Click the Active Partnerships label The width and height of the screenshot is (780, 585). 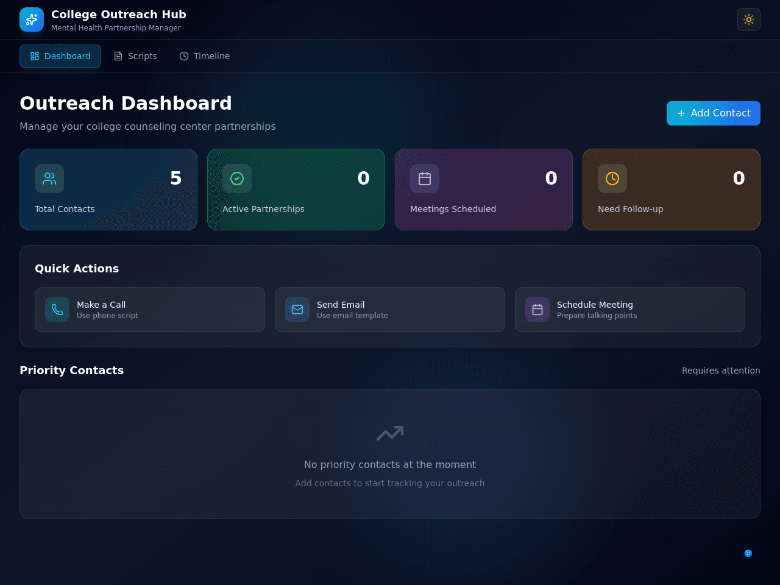pyautogui.click(x=263, y=209)
